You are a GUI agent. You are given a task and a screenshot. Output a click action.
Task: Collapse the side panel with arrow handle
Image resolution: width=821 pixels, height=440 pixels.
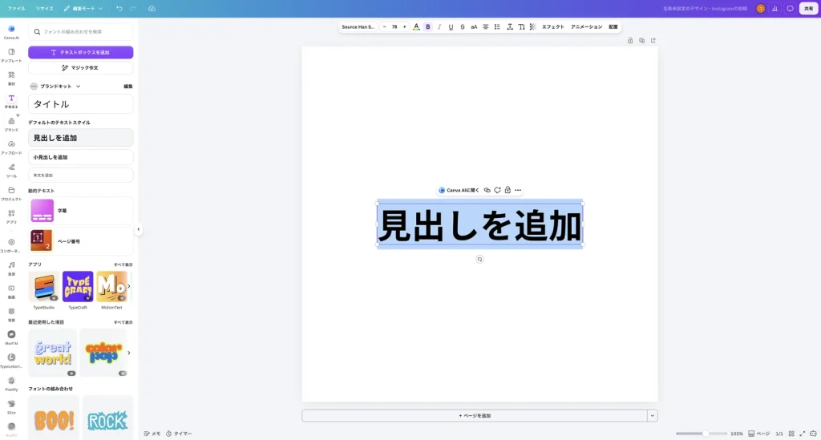[138, 229]
